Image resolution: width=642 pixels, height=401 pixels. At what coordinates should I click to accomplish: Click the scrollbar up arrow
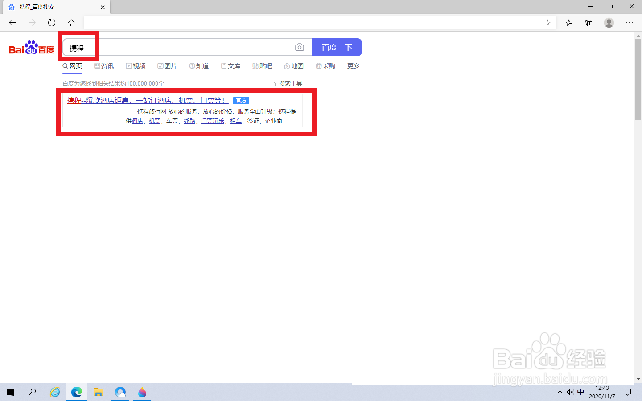(638, 35)
